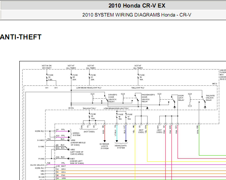226x180 pixels.
Task: Click the "2010 Honda CR-V EX" title
Action: pyautogui.click(x=137, y=6)
